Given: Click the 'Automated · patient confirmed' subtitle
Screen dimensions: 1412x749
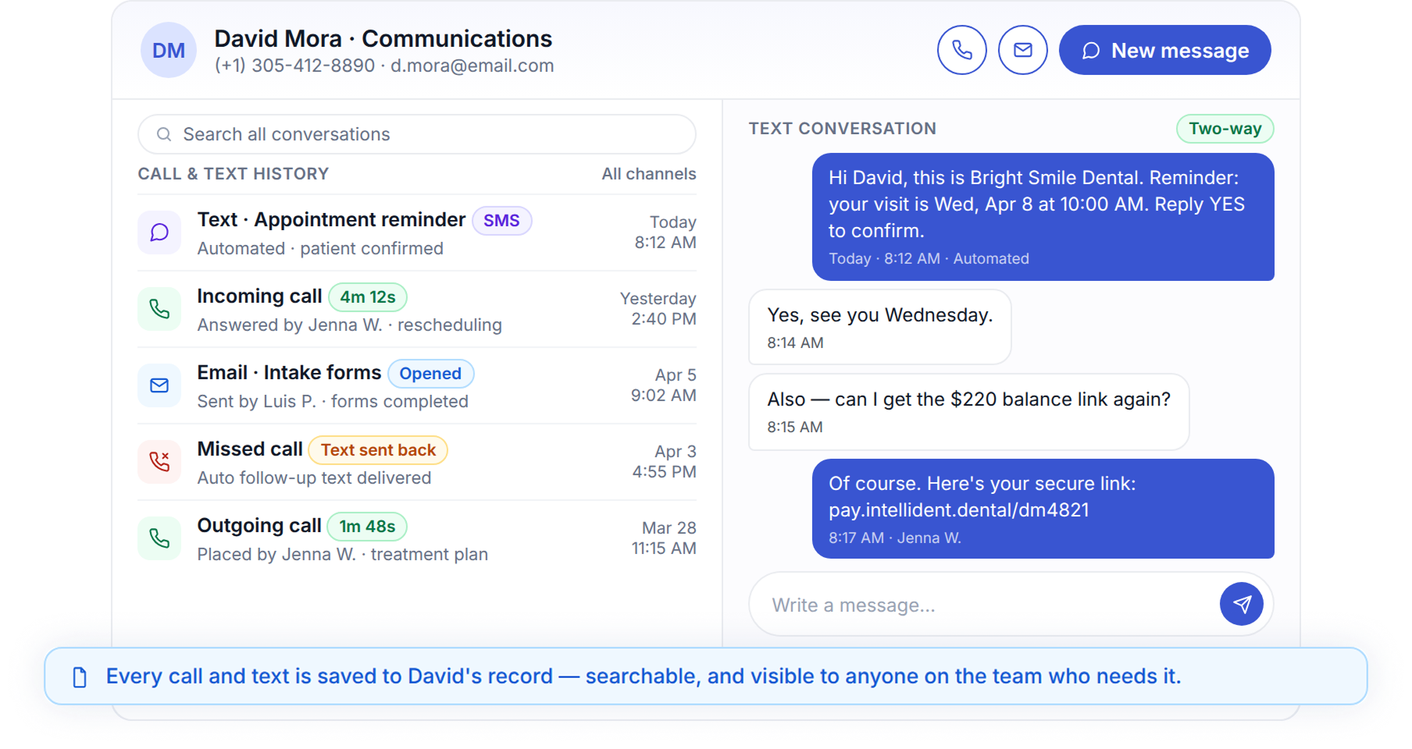Looking at the screenshot, I should (320, 249).
